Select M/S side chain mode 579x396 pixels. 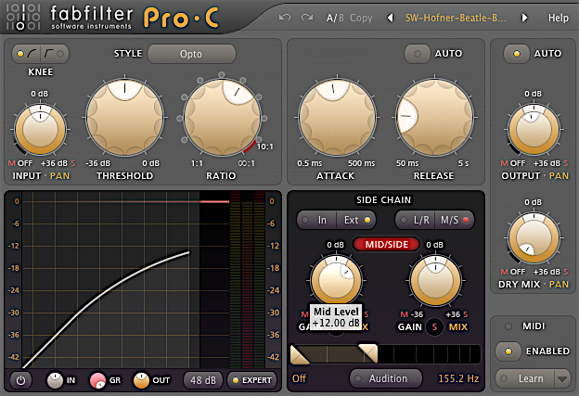pos(455,221)
